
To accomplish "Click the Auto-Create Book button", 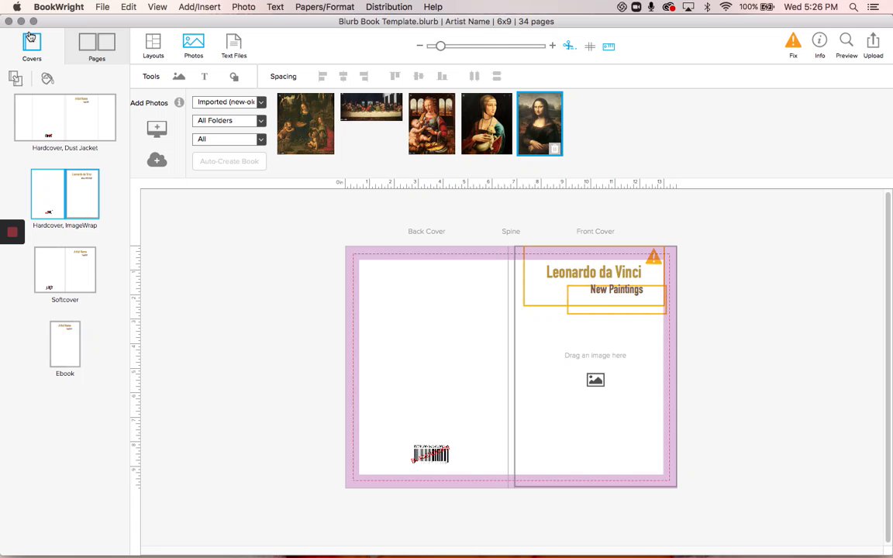I will pyautogui.click(x=229, y=161).
